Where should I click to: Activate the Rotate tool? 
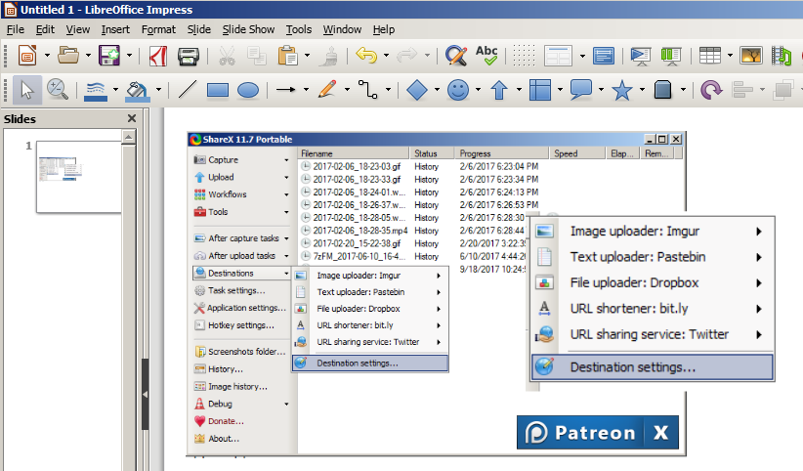[x=711, y=90]
